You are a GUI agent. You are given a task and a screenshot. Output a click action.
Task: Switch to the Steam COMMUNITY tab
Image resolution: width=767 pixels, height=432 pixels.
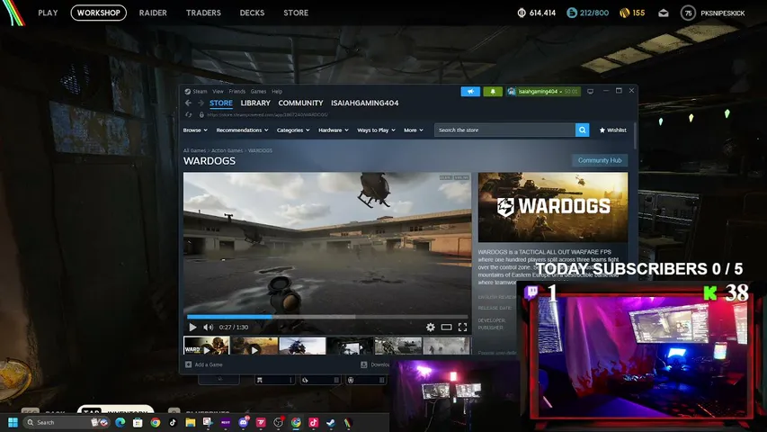tap(300, 103)
